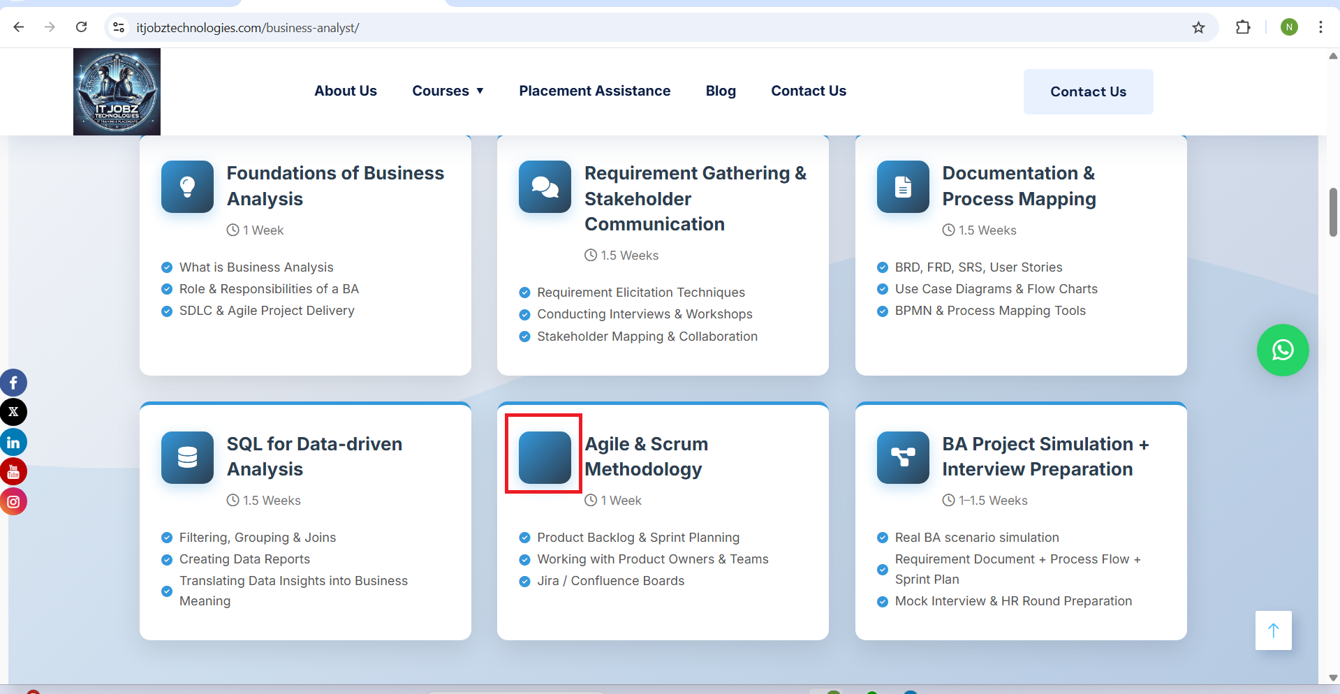Image resolution: width=1340 pixels, height=694 pixels.
Task: Expand the Courses dropdown menu
Action: (x=448, y=91)
